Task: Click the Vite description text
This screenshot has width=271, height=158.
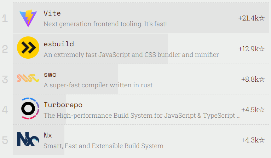Action: (x=105, y=24)
